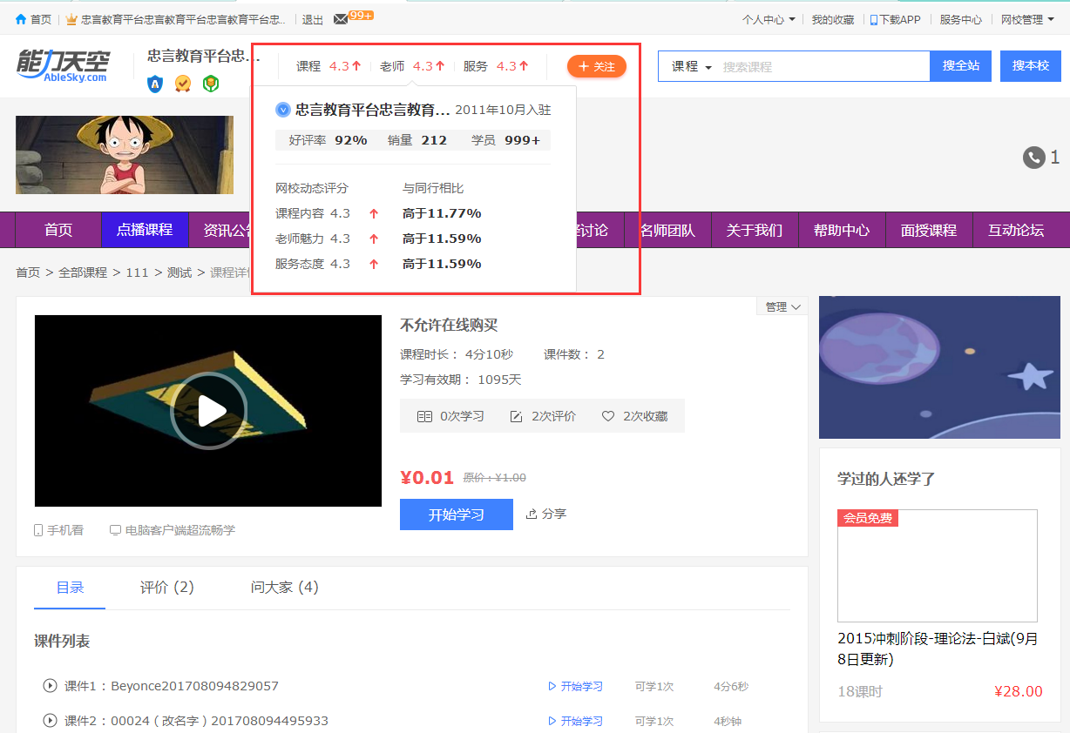This screenshot has height=733, width=1070.
Task: Click the 搜索课程 search input field
Action: point(823,67)
